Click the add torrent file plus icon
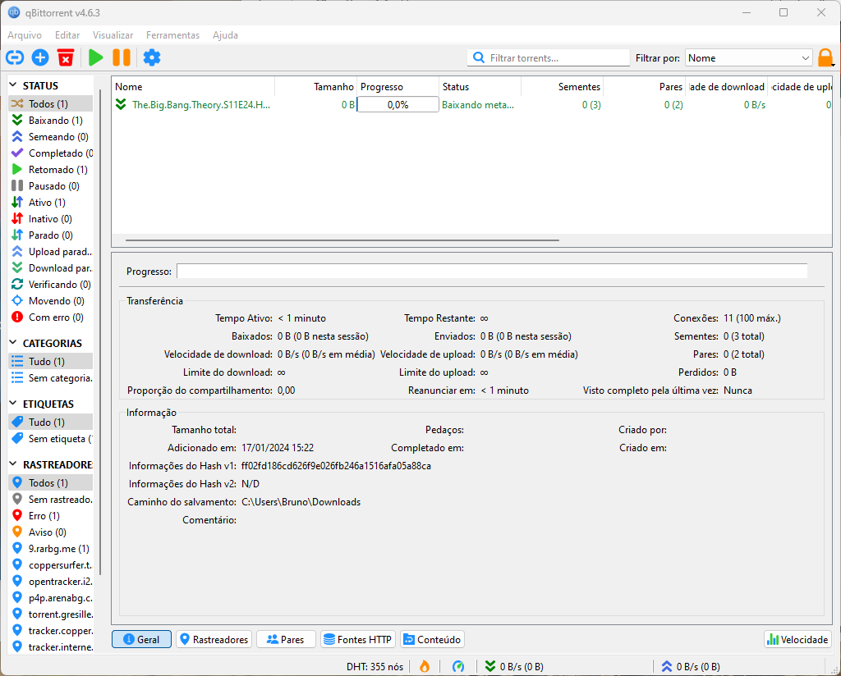This screenshot has width=841, height=676. coord(40,57)
